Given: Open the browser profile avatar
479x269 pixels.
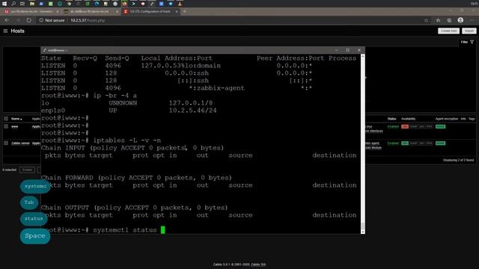Looking at the screenshot, I should [460, 20].
